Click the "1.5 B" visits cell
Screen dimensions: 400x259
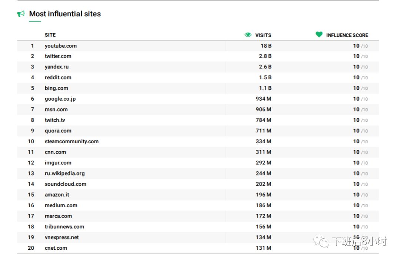coord(265,77)
